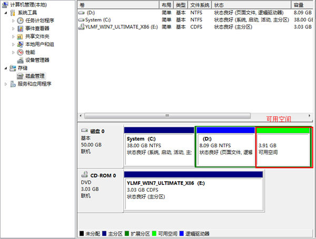The width and height of the screenshot is (316, 239).
Task: Click the 设备管理器 device manager icon
Action: (21, 60)
